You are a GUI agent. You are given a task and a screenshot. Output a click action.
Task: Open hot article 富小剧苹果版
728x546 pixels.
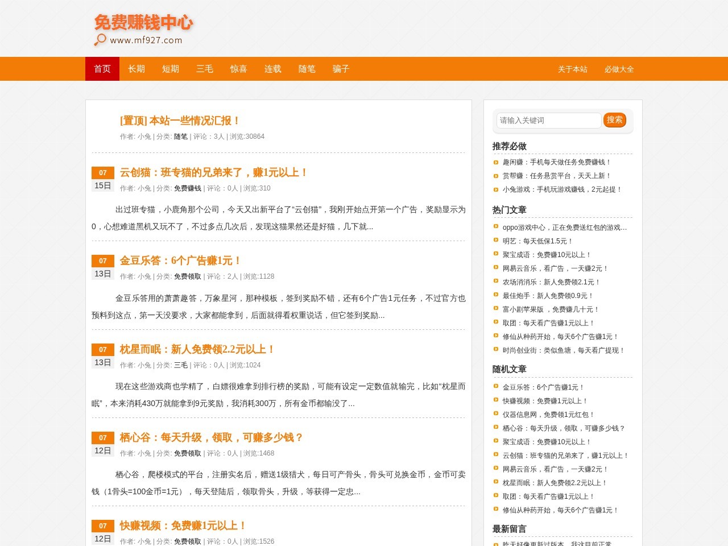[x=551, y=309]
